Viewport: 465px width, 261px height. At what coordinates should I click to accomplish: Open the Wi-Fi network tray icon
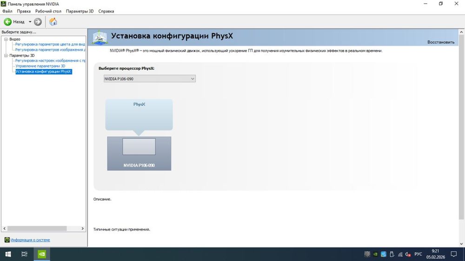(x=400, y=254)
